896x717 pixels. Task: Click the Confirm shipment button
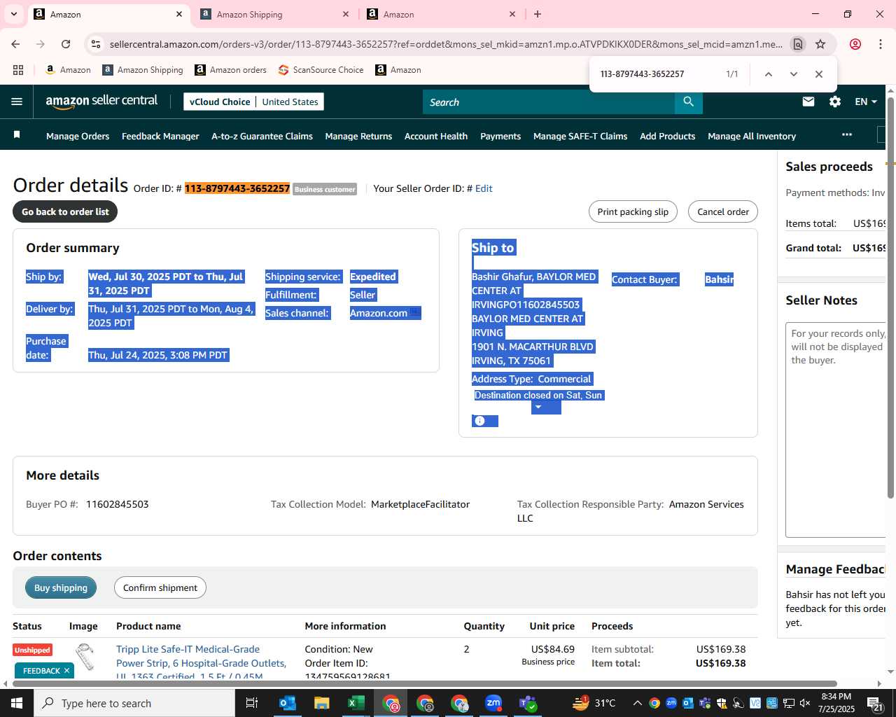(x=160, y=587)
